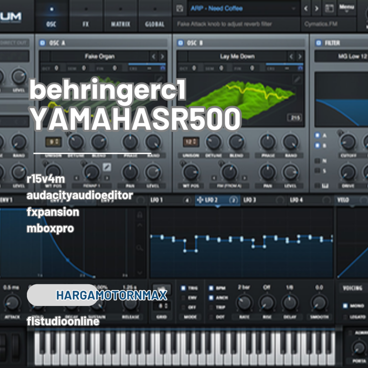Open the ARP - Need Coffee preset dropdown
This screenshot has height=368, width=368.
click(244, 9)
